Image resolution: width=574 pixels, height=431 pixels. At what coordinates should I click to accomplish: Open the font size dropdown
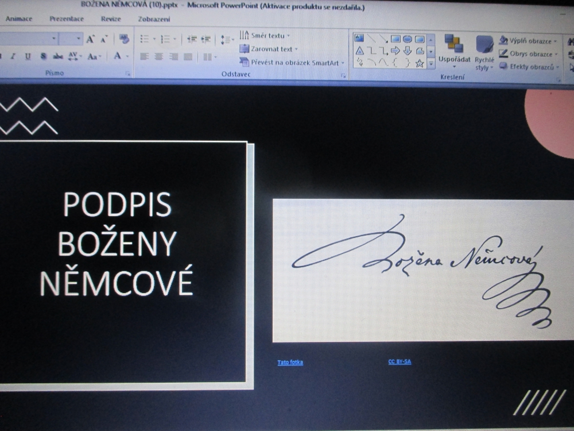[x=78, y=38]
